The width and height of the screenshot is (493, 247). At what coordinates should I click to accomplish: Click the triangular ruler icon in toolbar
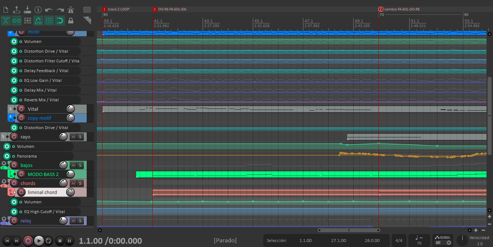(x=87, y=20)
